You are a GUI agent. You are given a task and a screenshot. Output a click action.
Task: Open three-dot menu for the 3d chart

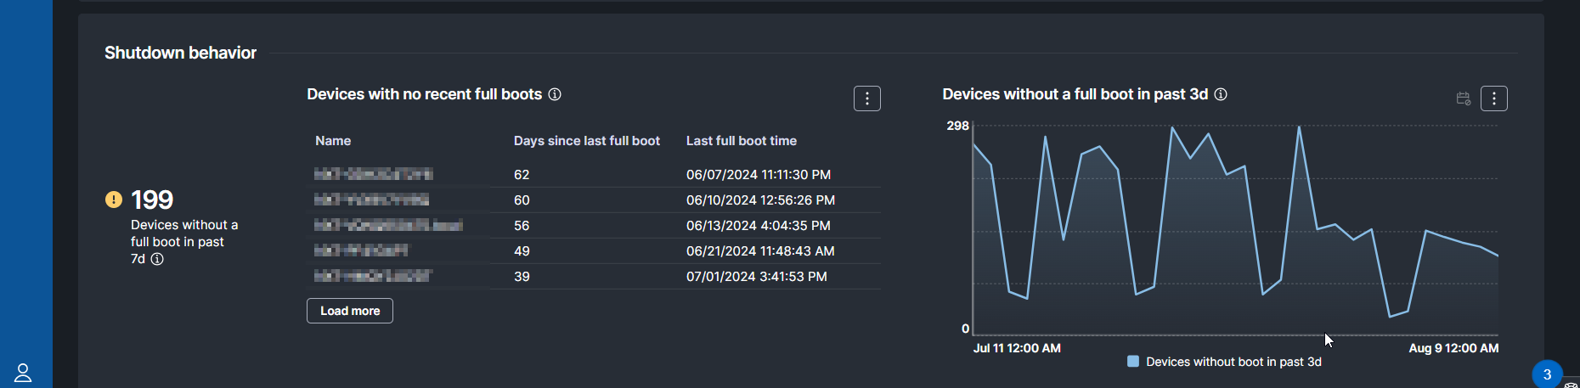[x=1493, y=98]
